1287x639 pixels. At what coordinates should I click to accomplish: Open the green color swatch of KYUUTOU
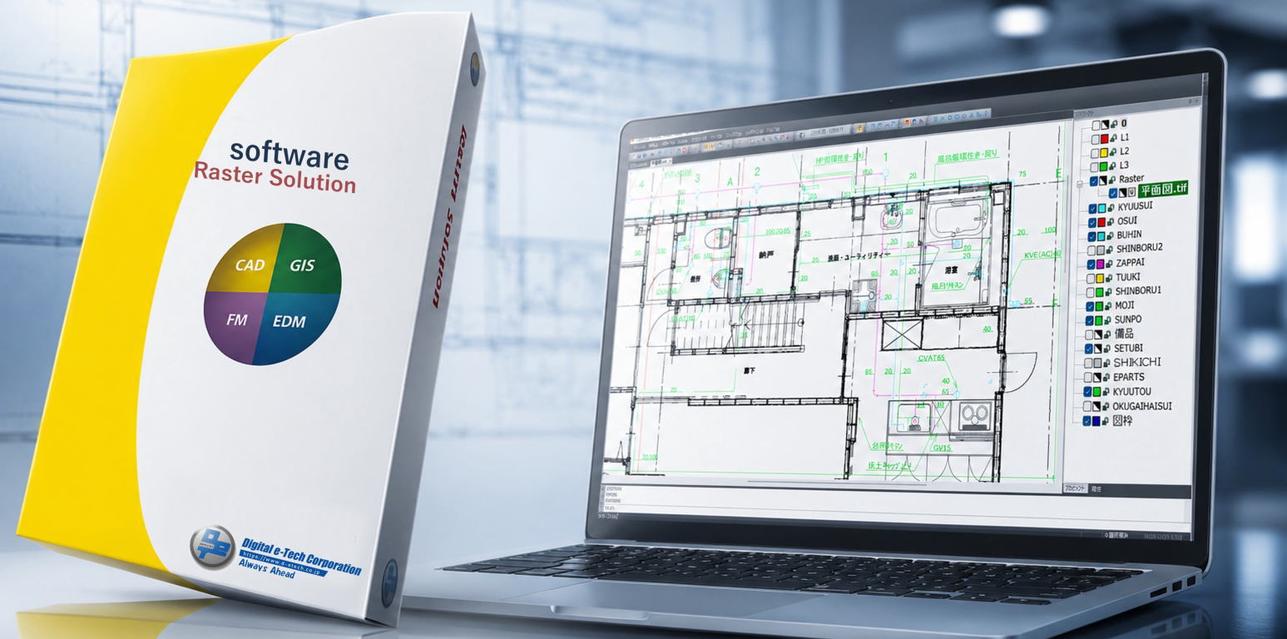pos(1098,392)
